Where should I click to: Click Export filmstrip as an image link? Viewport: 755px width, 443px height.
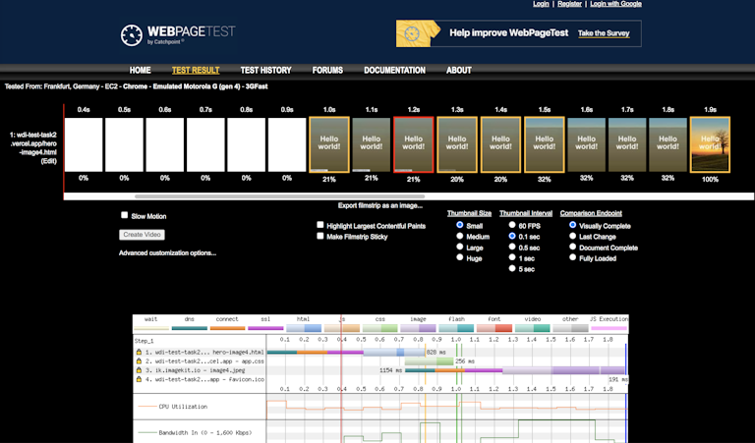click(379, 205)
